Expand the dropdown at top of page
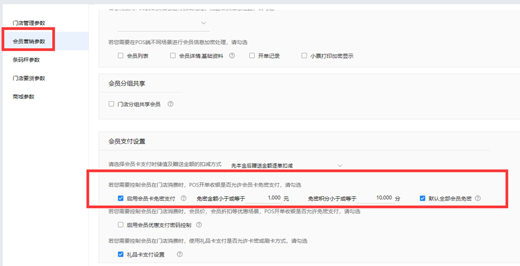 163,23
